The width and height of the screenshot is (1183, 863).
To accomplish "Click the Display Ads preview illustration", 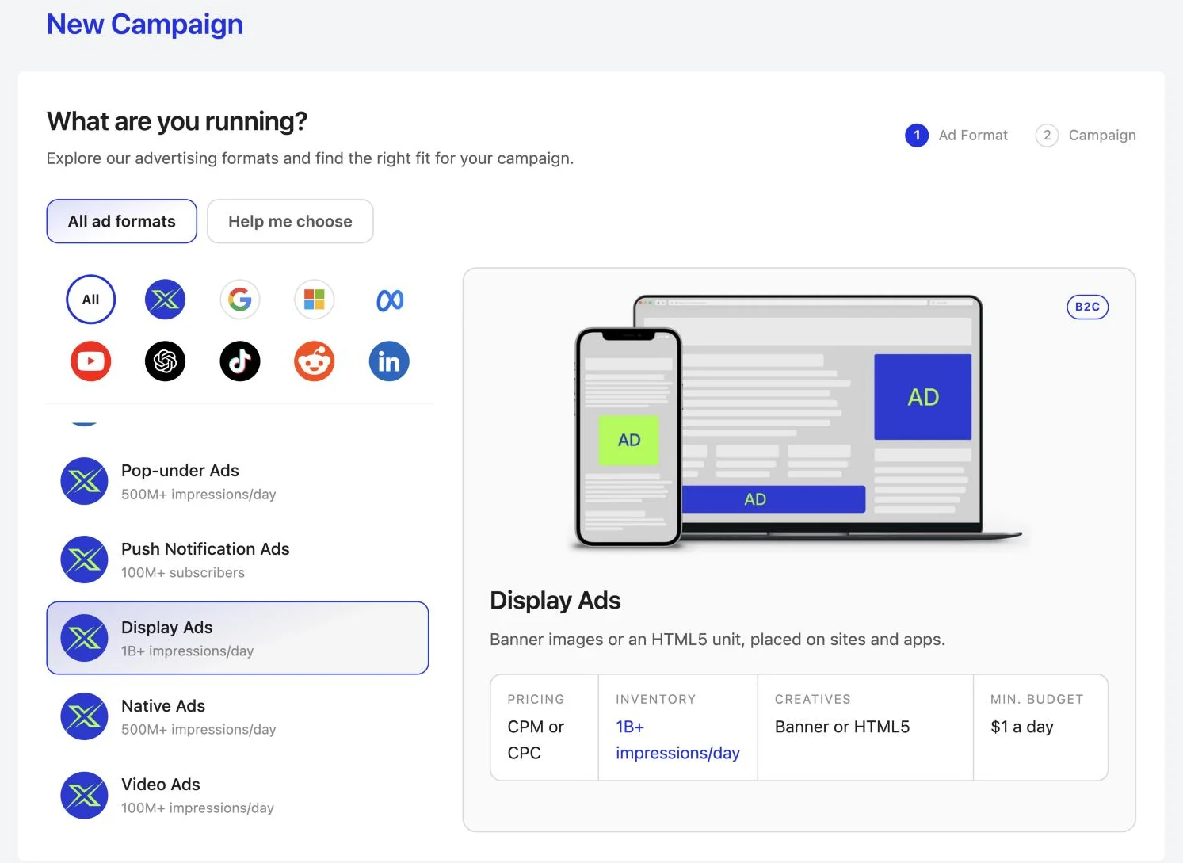I will point(798,421).
